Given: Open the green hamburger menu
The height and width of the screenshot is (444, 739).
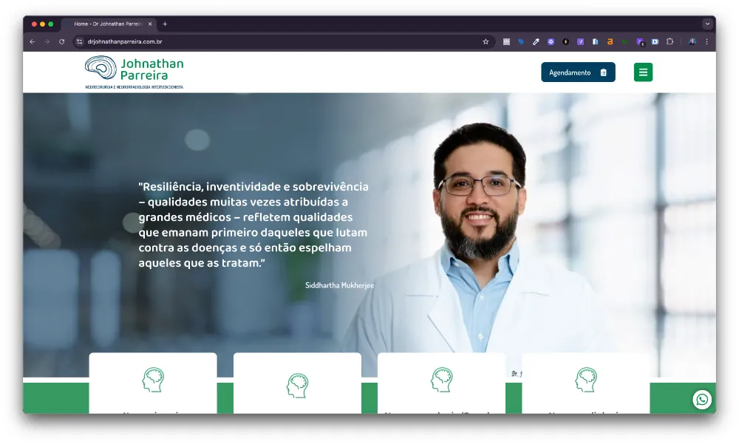Looking at the screenshot, I should pos(643,72).
